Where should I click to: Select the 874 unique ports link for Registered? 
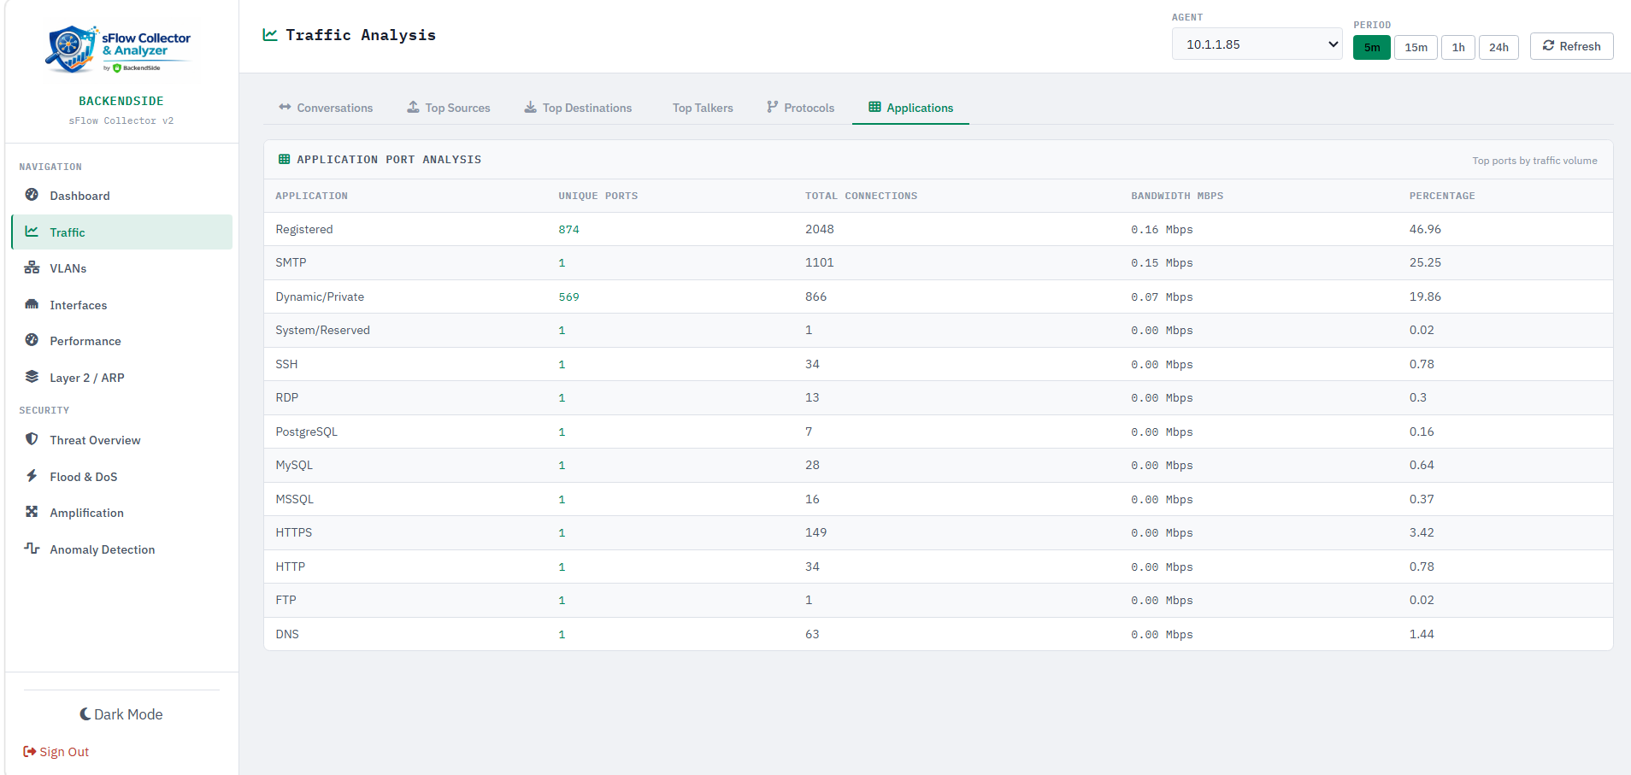569,229
